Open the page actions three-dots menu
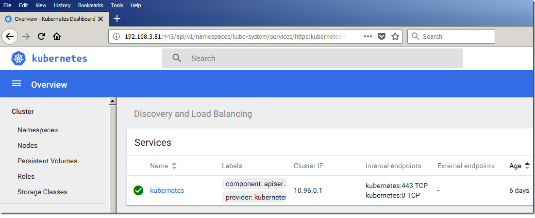This screenshot has height=218, width=535. (x=368, y=36)
